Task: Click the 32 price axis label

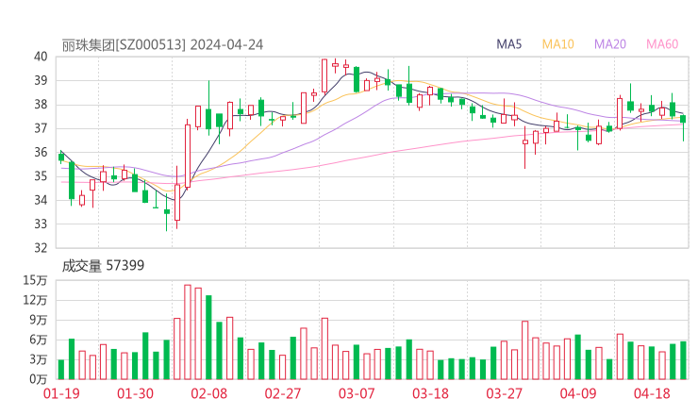Action: 41,248
